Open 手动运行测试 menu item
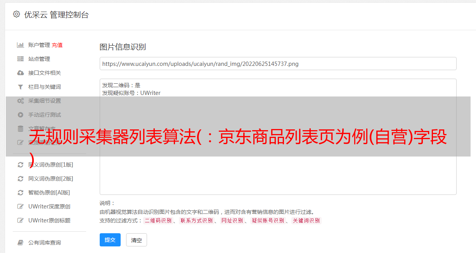Screen dimensions: 476x253 point(45,115)
